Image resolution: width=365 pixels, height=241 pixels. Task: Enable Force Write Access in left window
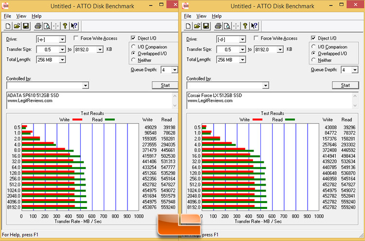pyautogui.click(x=76, y=38)
